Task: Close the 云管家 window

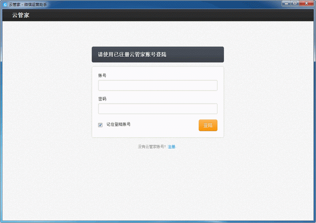Action: [x=307, y=4]
